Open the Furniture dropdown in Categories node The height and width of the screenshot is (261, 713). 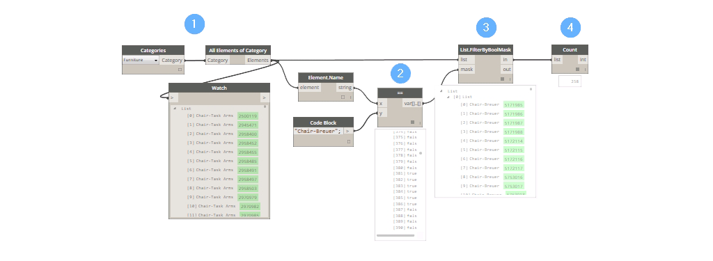(141, 60)
